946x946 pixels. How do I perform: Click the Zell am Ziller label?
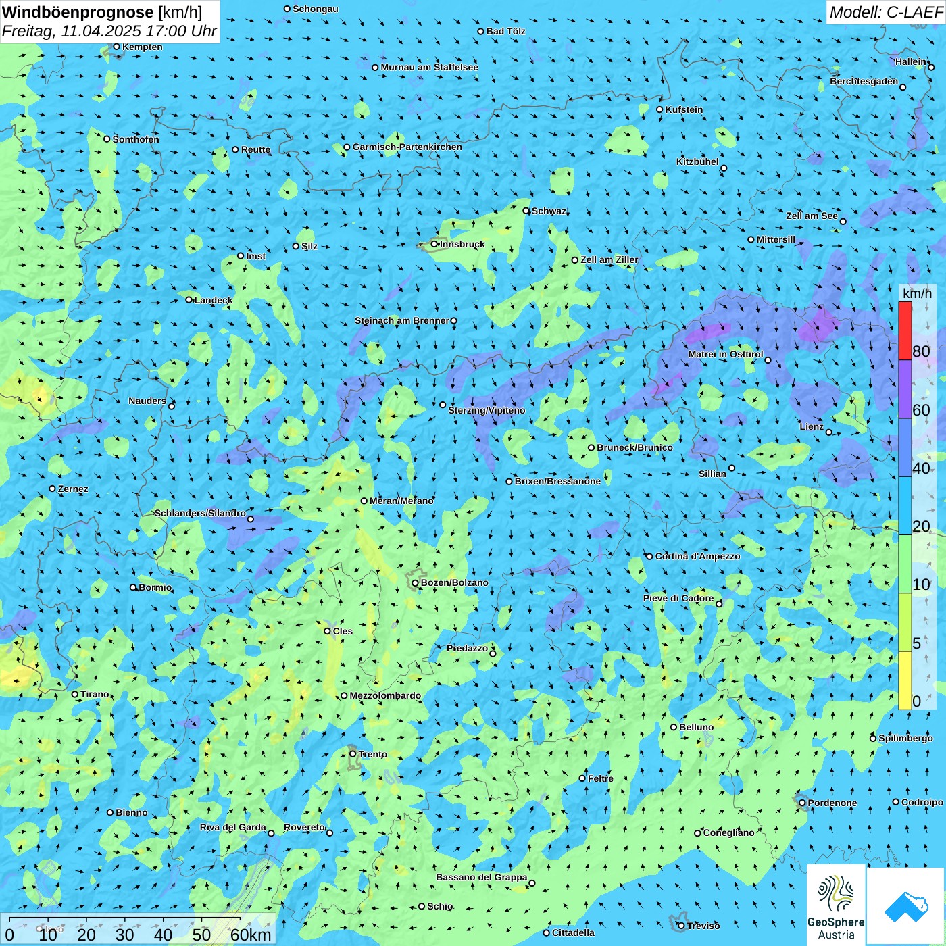coord(609,259)
